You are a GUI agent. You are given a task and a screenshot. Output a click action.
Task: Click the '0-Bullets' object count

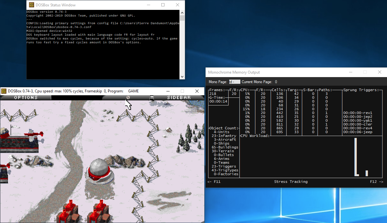(x=224, y=155)
